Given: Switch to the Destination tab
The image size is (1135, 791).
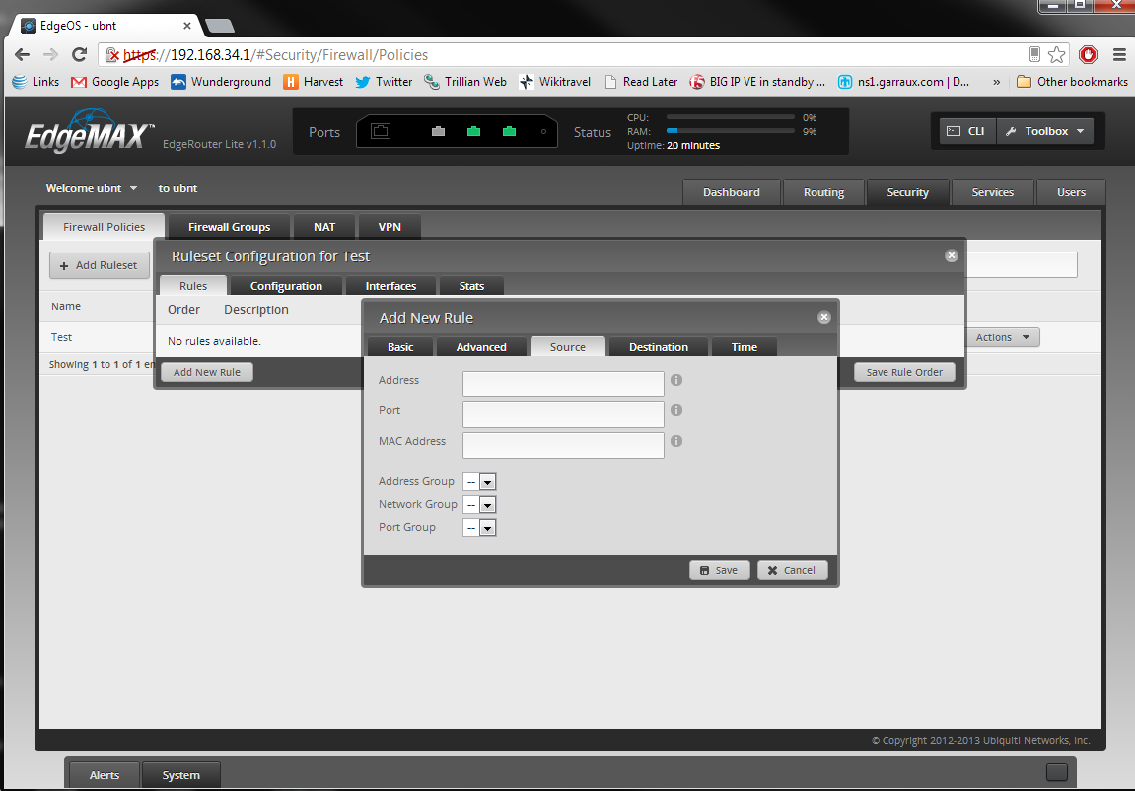Looking at the screenshot, I should pos(658,347).
